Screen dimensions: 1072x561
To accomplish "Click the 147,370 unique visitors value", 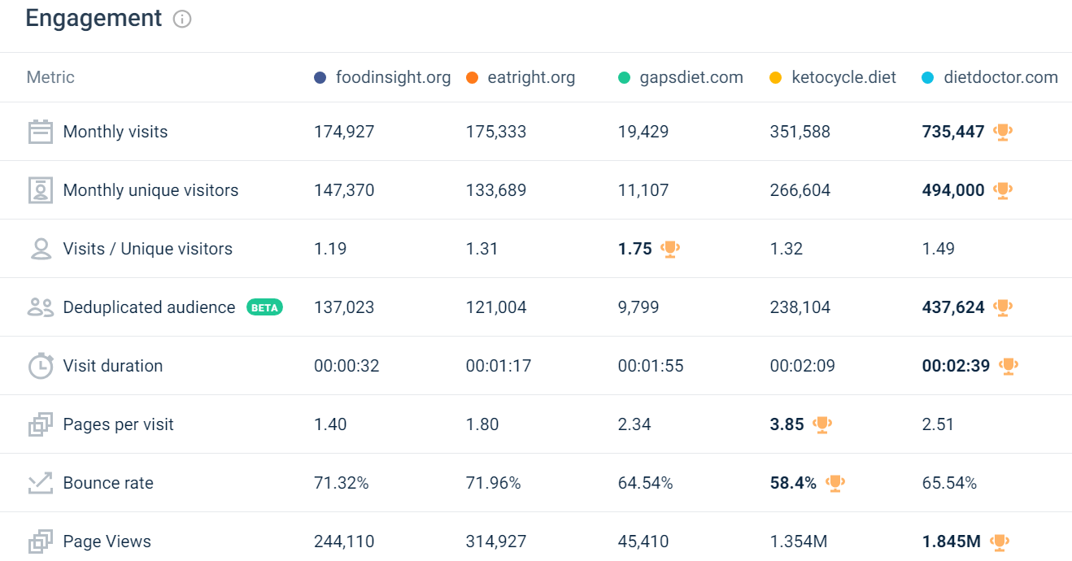I will coord(344,190).
